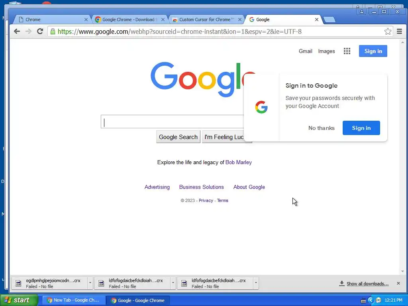Click Show all downloads link

pos(367,284)
